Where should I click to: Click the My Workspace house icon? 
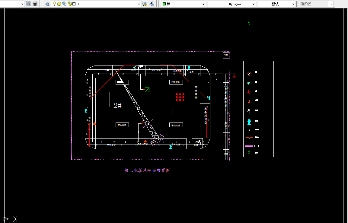(x=35, y=4)
